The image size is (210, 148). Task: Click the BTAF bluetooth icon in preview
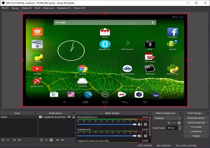[150, 44]
